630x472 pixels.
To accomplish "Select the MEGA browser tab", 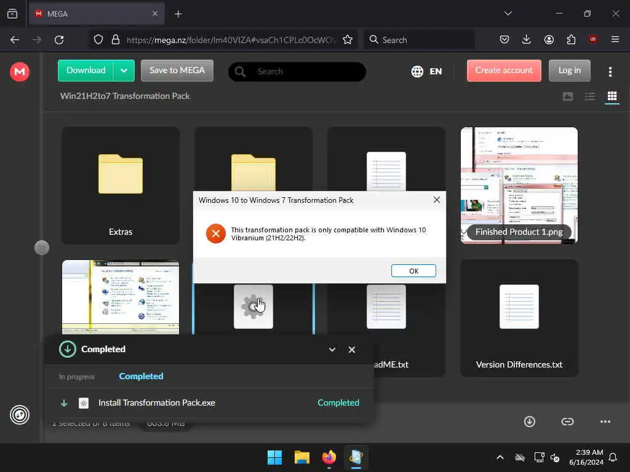I will (97, 14).
